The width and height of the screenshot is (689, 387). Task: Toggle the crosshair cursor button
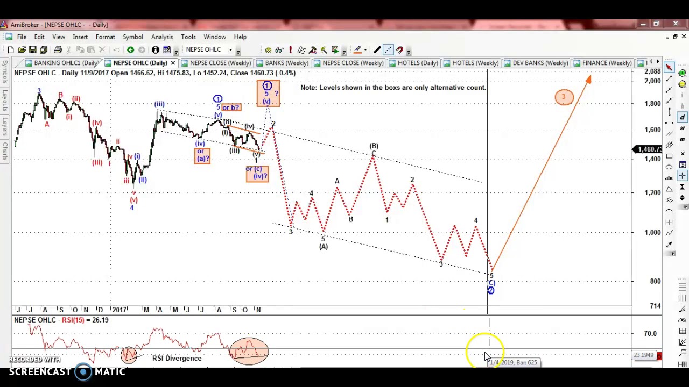[x=682, y=176]
